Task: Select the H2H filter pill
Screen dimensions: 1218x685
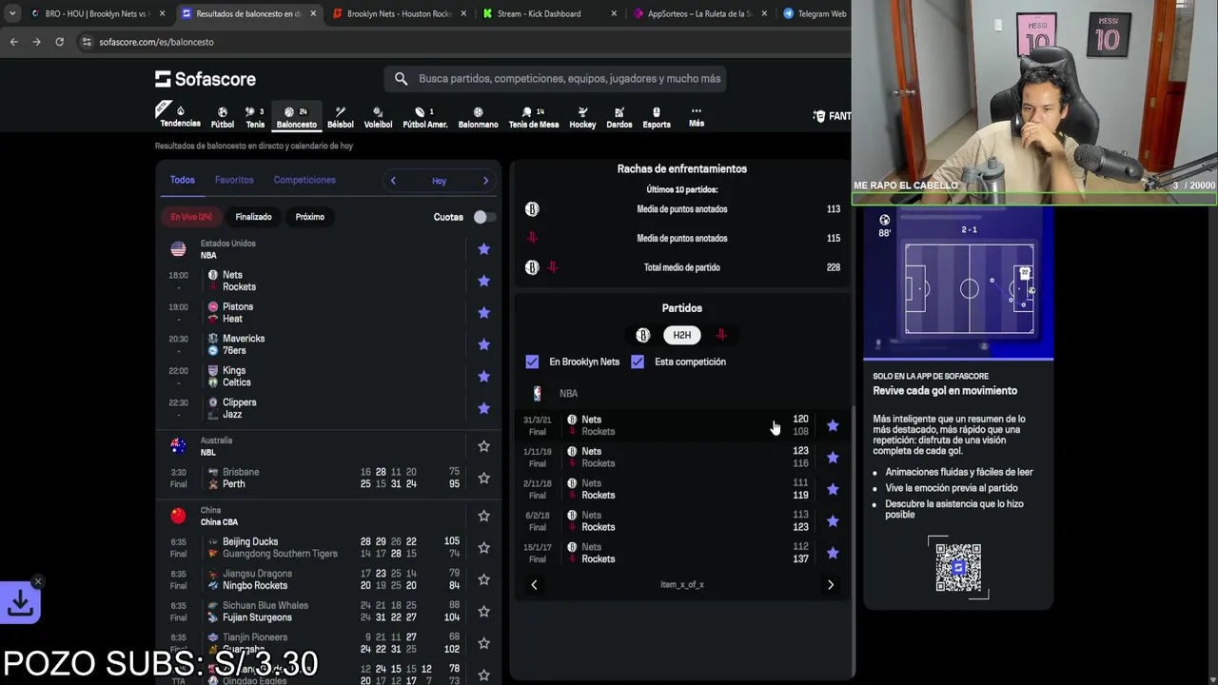Action: coord(682,335)
